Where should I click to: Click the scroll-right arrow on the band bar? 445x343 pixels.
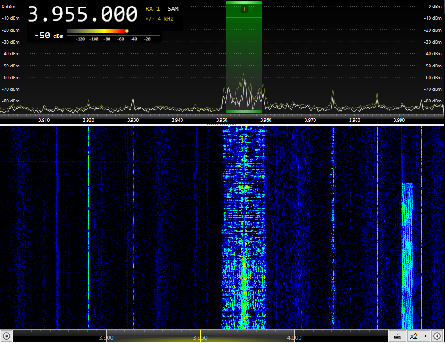pyautogui.click(x=437, y=336)
